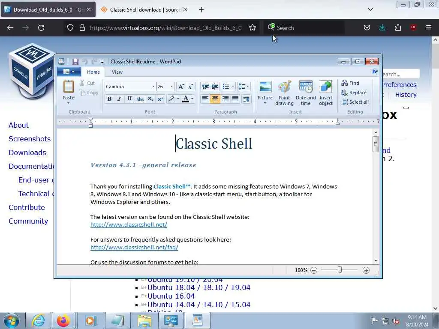
Task: Open the Paragraph settings dialog icon
Action: click(246, 99)
